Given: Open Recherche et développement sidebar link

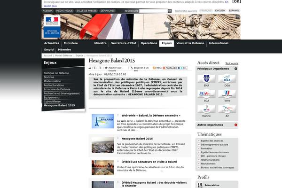Looking at the screenshot, I should [62, 94].
